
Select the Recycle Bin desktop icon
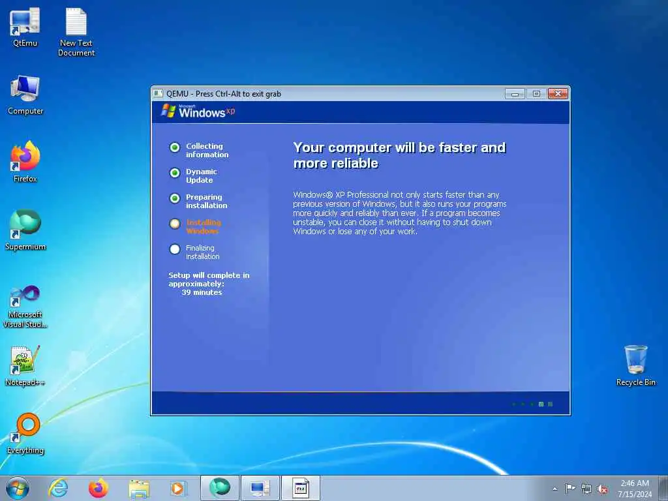pos(635,365)
